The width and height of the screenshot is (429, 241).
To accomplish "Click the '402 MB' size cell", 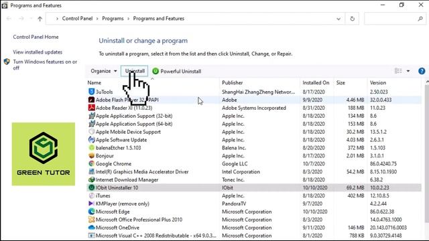I will tap(356, 195).
